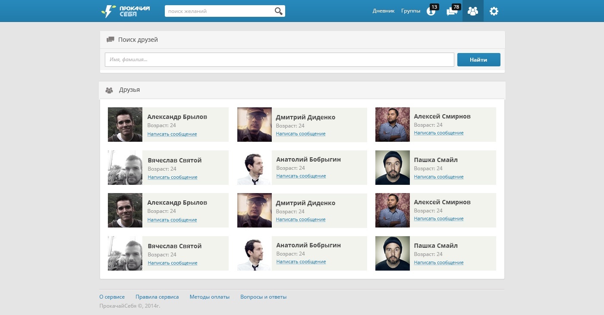Screen dimensions: 604x315
Task: Open the Группы menu item
Action: tap(411, 11)
